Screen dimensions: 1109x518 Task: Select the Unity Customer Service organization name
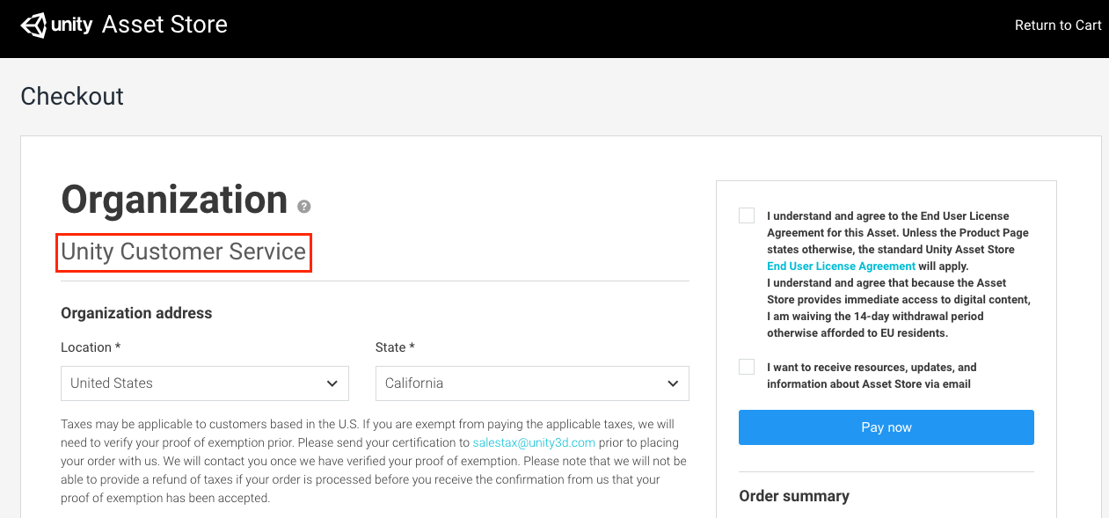(184, 252)
